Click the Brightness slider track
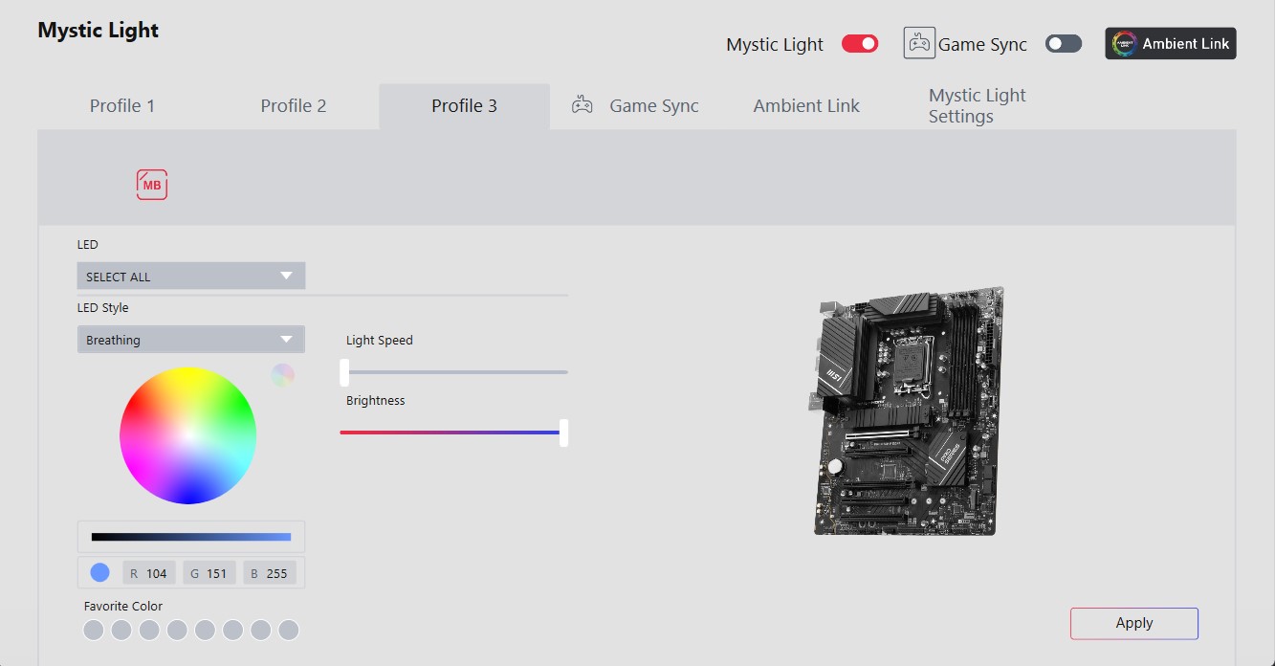The image size is (1275, 666). 450,433
